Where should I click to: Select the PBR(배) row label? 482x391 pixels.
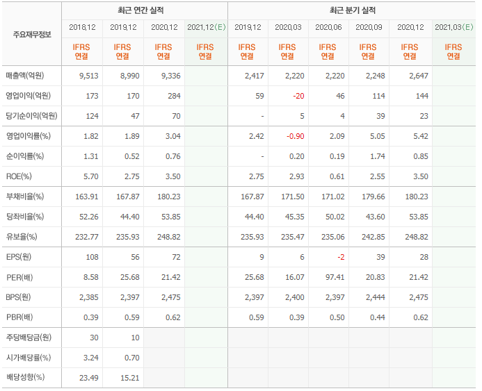(x=19, y=317)
